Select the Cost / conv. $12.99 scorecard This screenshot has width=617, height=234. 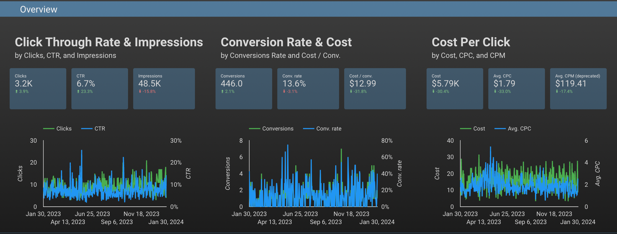[x=375, y=88]
